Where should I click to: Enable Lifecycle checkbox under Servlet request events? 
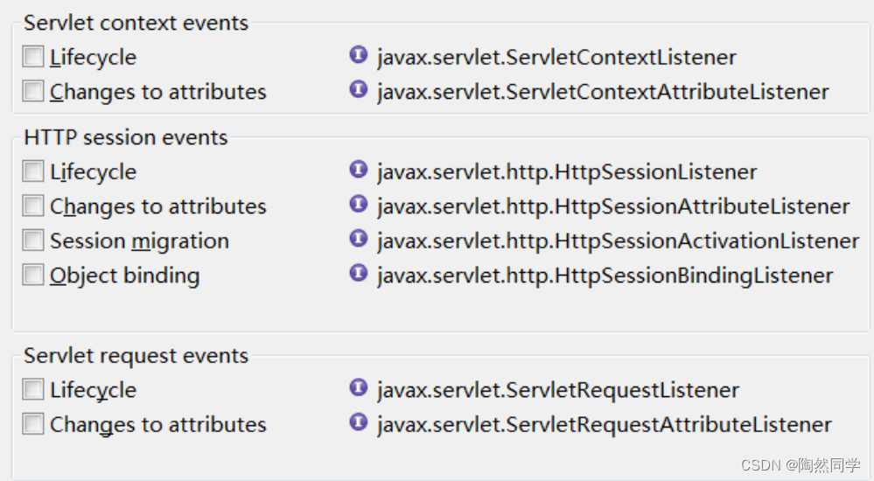point(33,389)
